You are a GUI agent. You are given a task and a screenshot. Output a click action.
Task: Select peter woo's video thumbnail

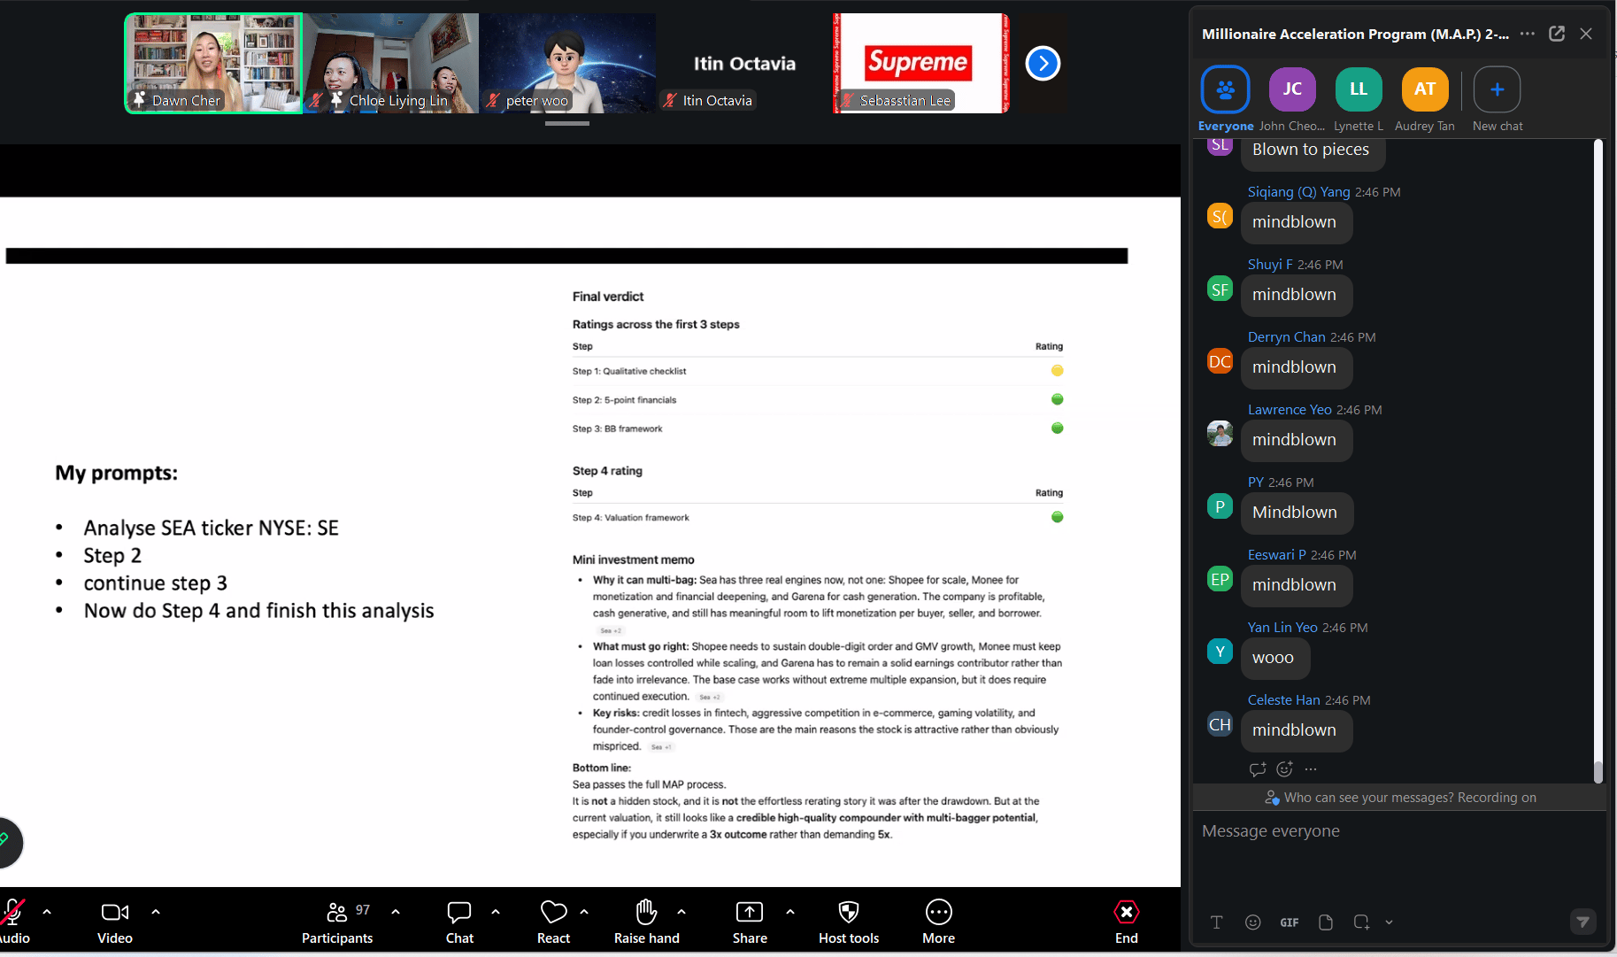click(567, 63)
